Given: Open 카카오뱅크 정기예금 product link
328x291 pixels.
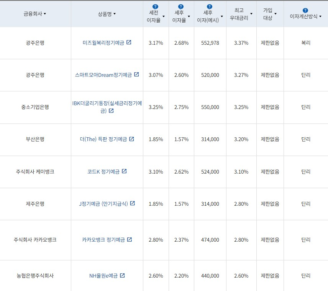Looking at the screenshot, I should pos(103,240).
